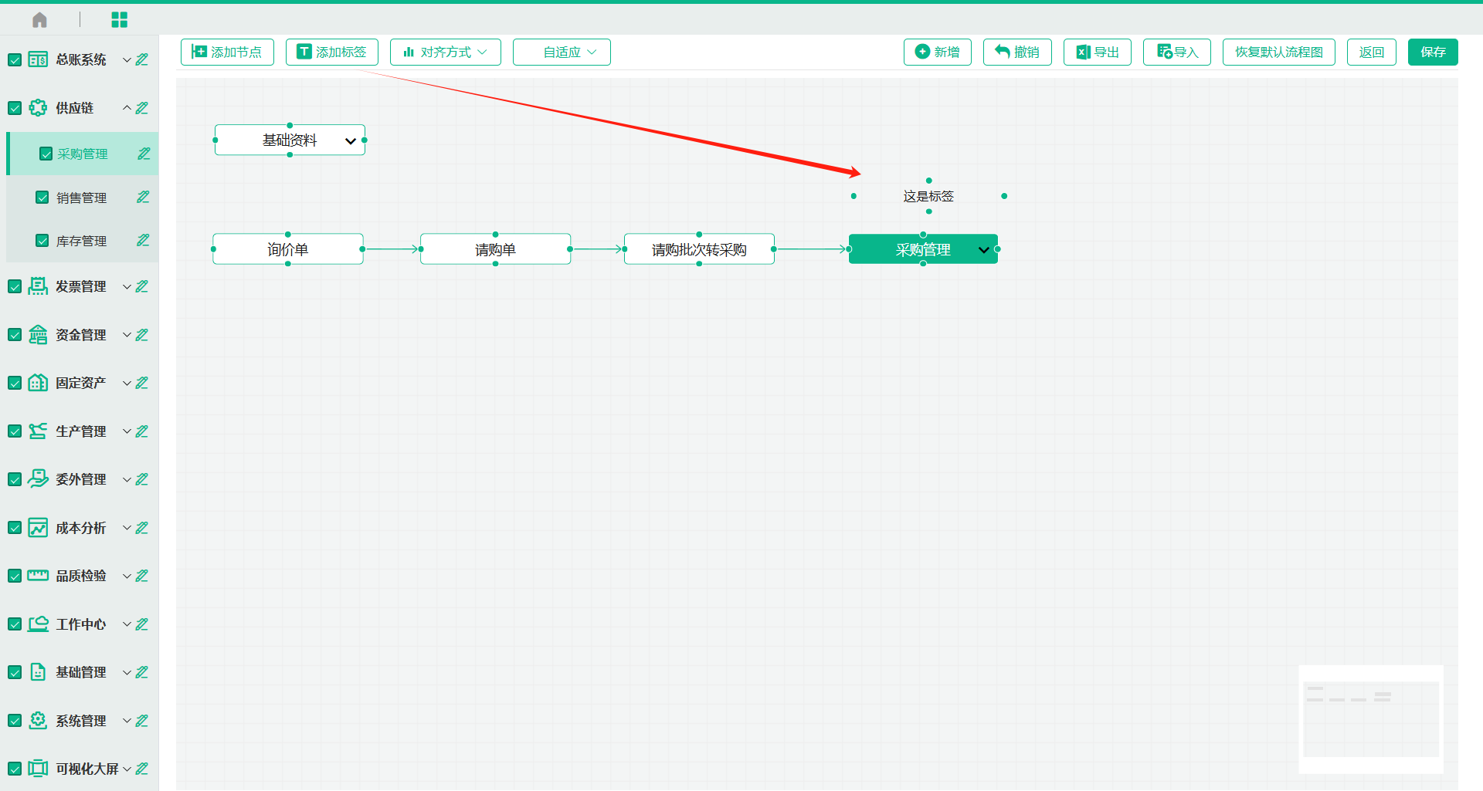Expand the 采购管理 node dropdown arrow
Viewport: 1483px width, 791px height.
983,249
